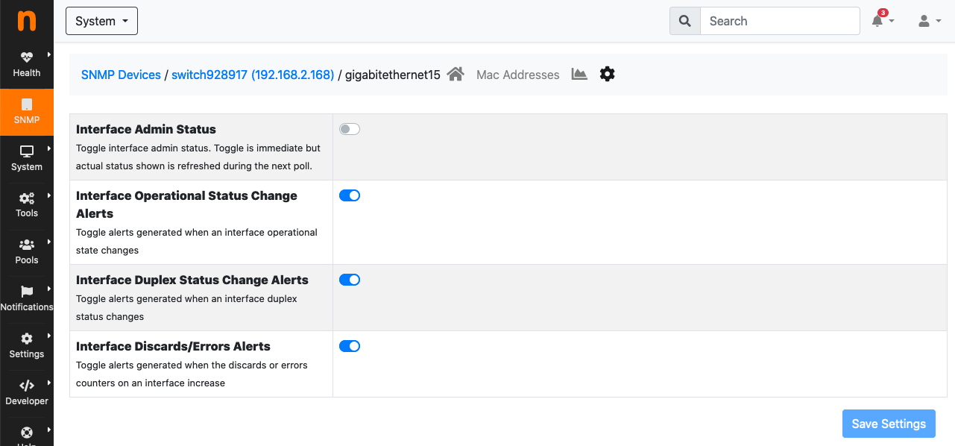
Task: Turn off Interface Duplex Status Change Alerts
Action: coord(350,280)
